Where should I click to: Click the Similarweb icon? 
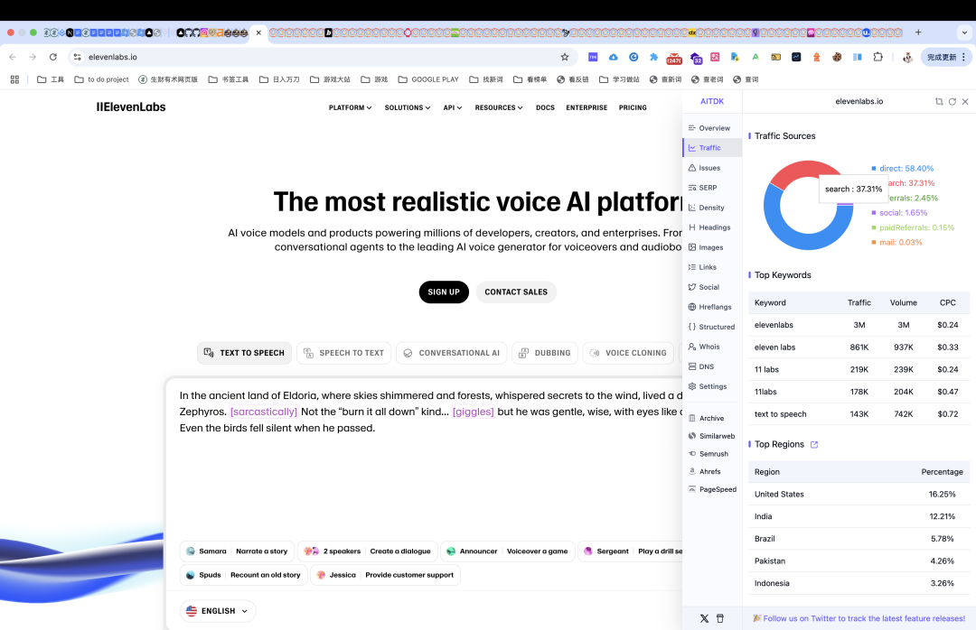point(692,437)
